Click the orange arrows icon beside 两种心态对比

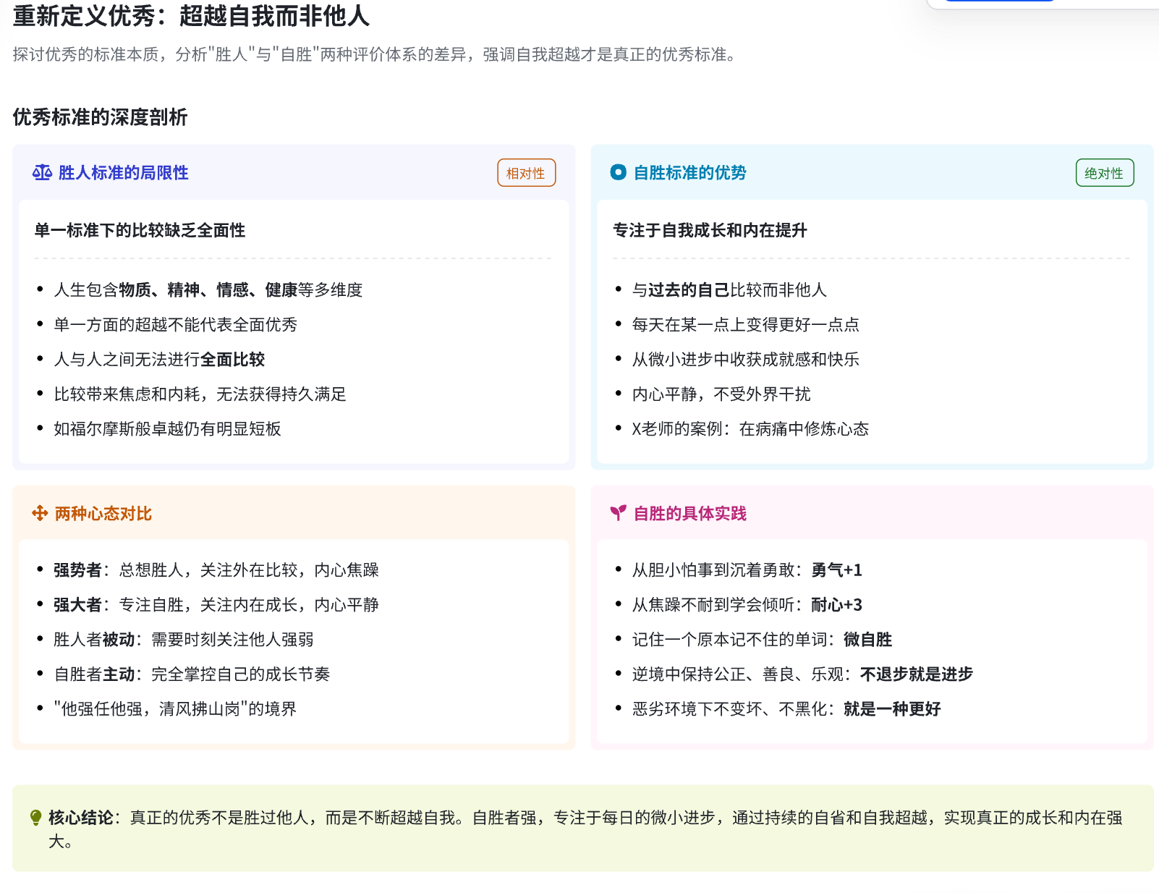click(40, 513)
